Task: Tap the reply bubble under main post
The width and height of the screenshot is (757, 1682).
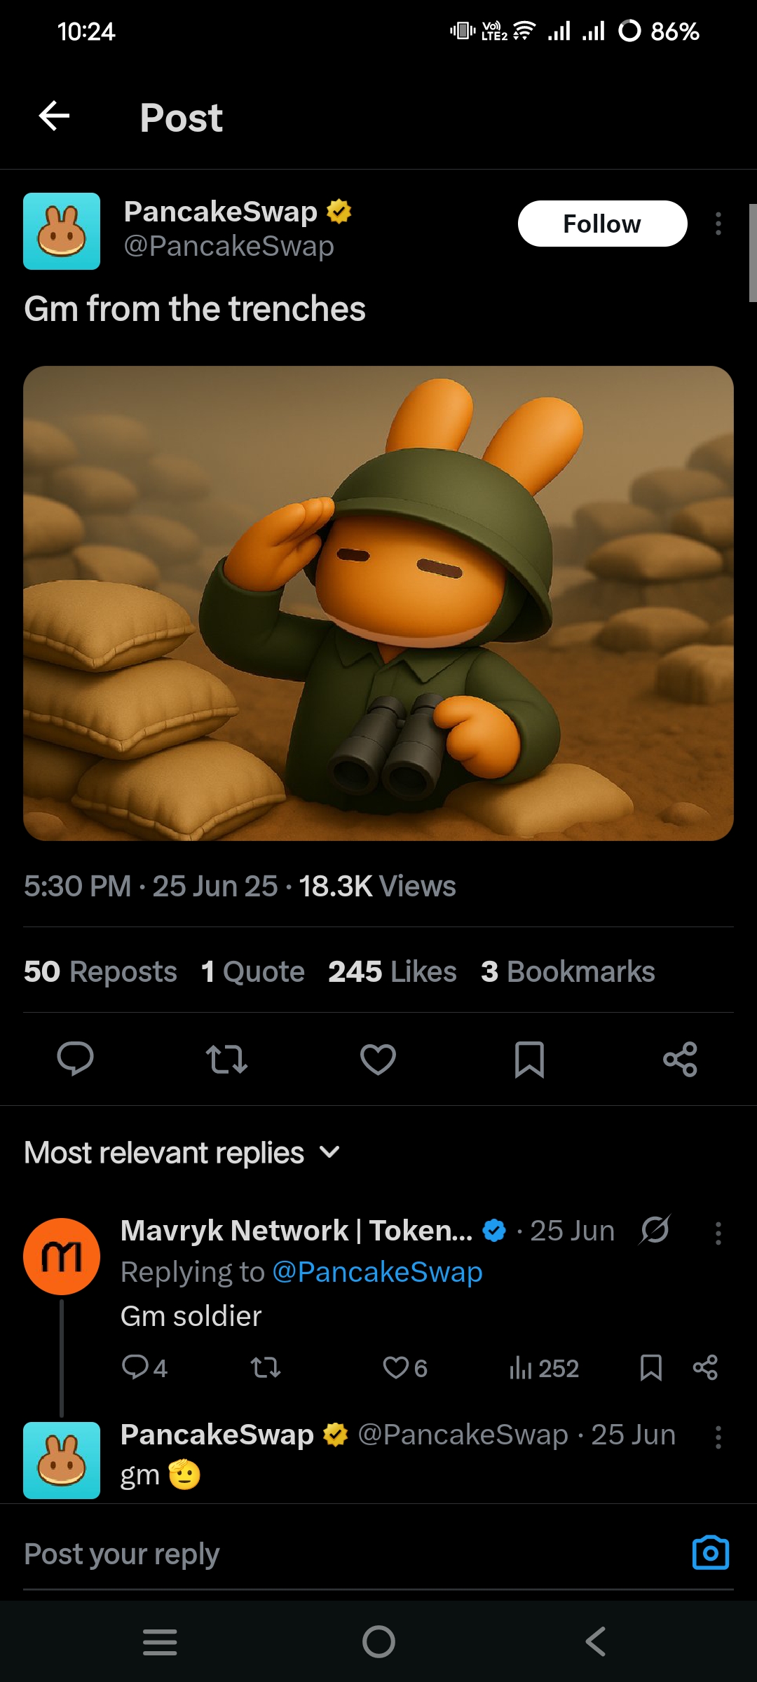Action: click(x=75, y=1058)
